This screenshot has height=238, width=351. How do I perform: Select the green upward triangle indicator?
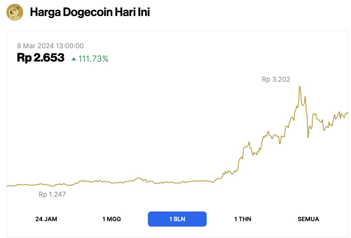[x=73, y=59]
